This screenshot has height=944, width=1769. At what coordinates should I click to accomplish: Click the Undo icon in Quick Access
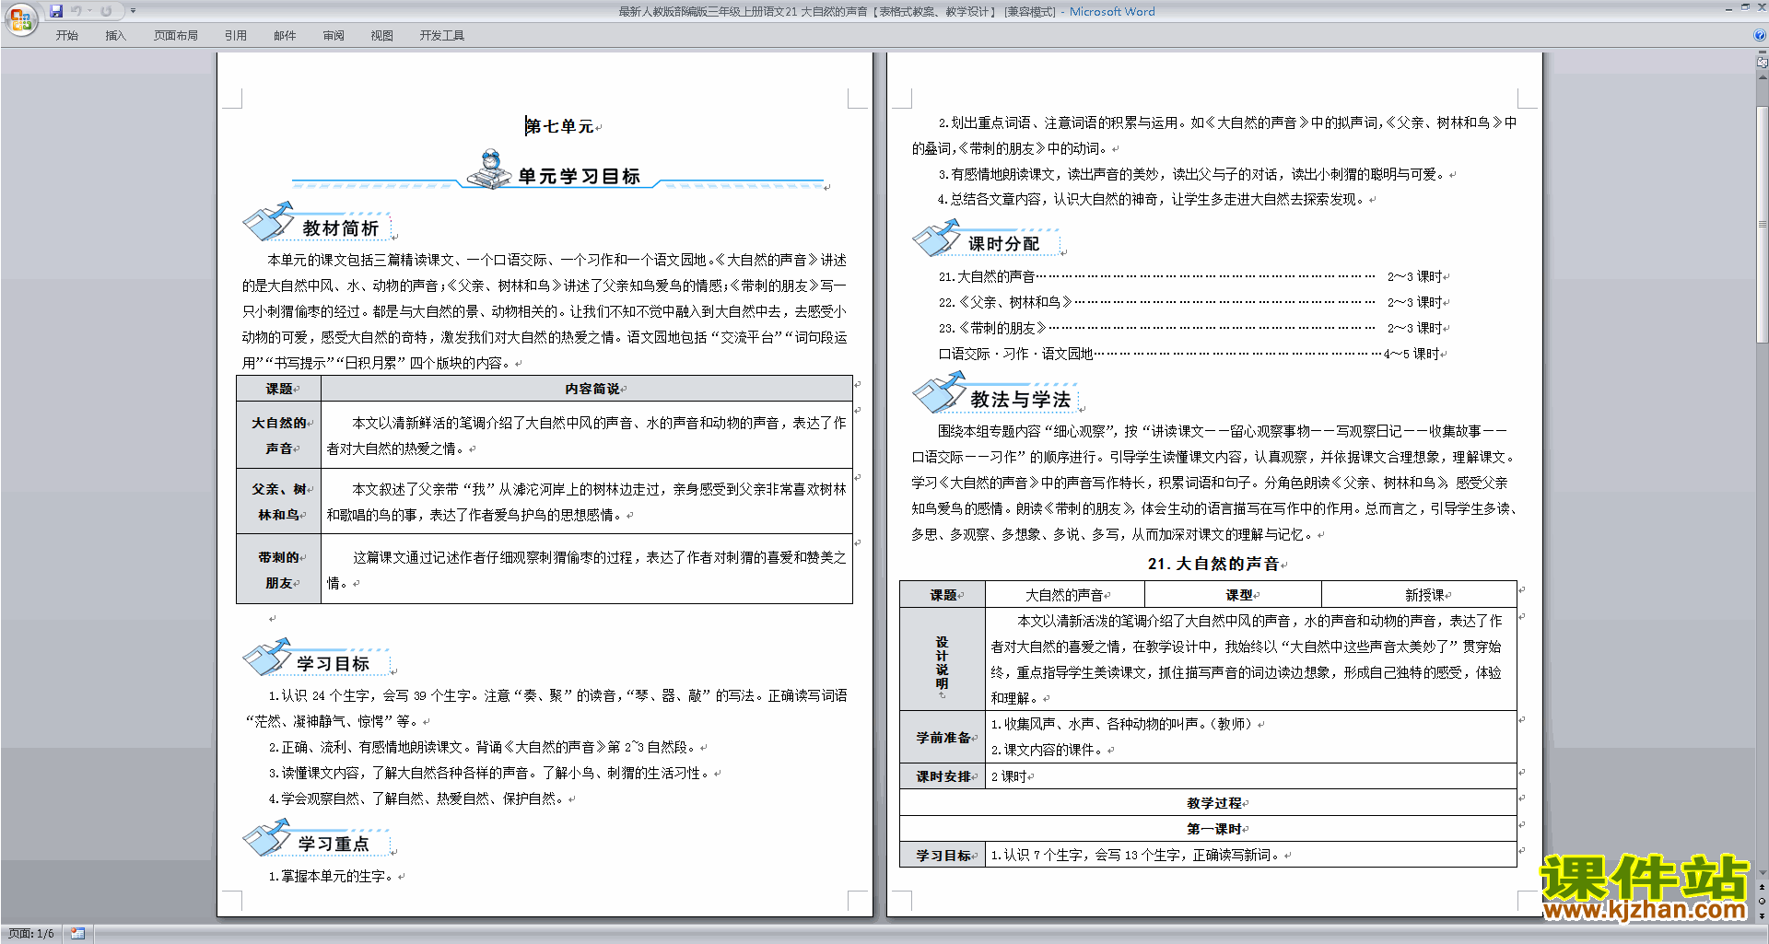click(76, 11)
